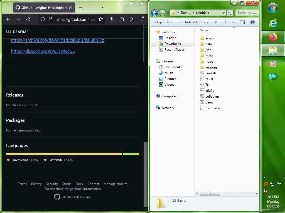Open Firefox hamburger application menu
This screenshot has width=285, height=213.
pyautogui.click(x=142, y=19)
